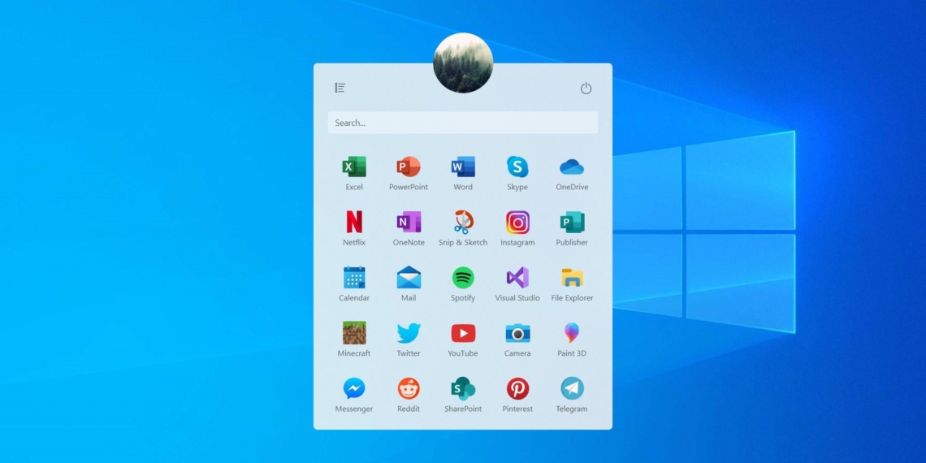Open Microsoft Word
This screenshot has width=926, height=463.
463,167
